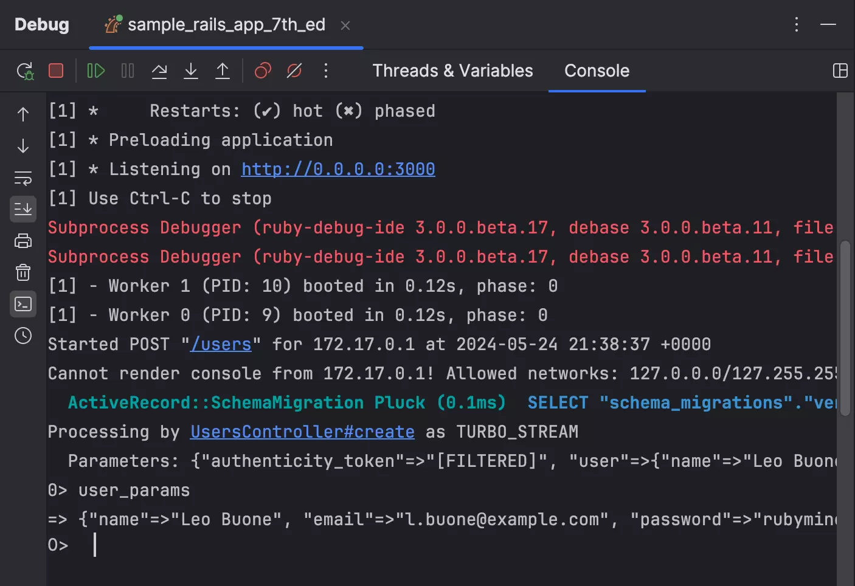Click the Rerun debug session icon

tap(25, 71)
